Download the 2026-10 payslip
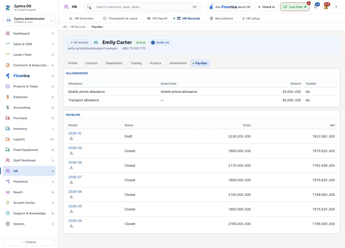Screen dimensions: 345x248 click(71, 139)
